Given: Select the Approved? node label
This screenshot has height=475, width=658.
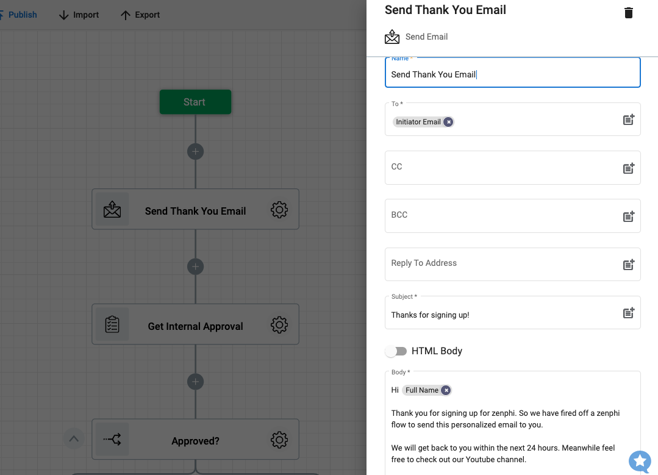Looking at the screenshot, I should 195,441.
